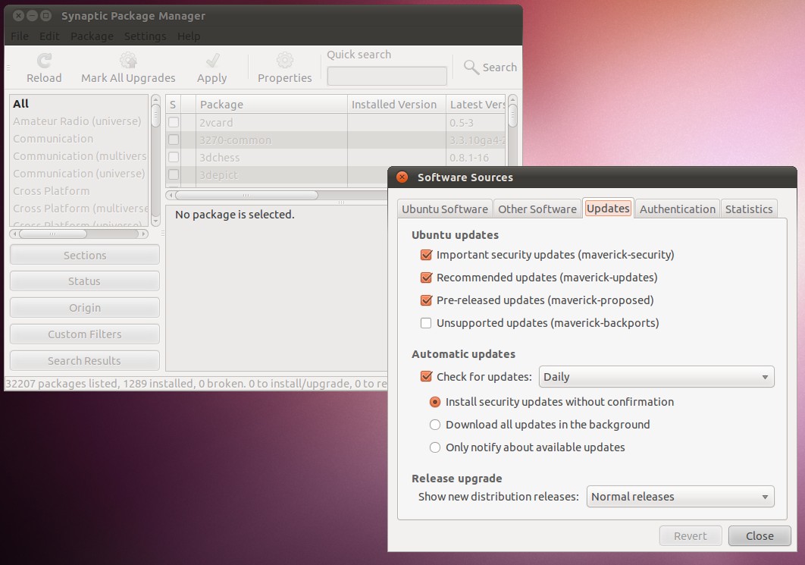Click the sections list horizontal scrollbar
Viewport: 805px width, 565px height.
pyautogui.click(x=79, y=234)
